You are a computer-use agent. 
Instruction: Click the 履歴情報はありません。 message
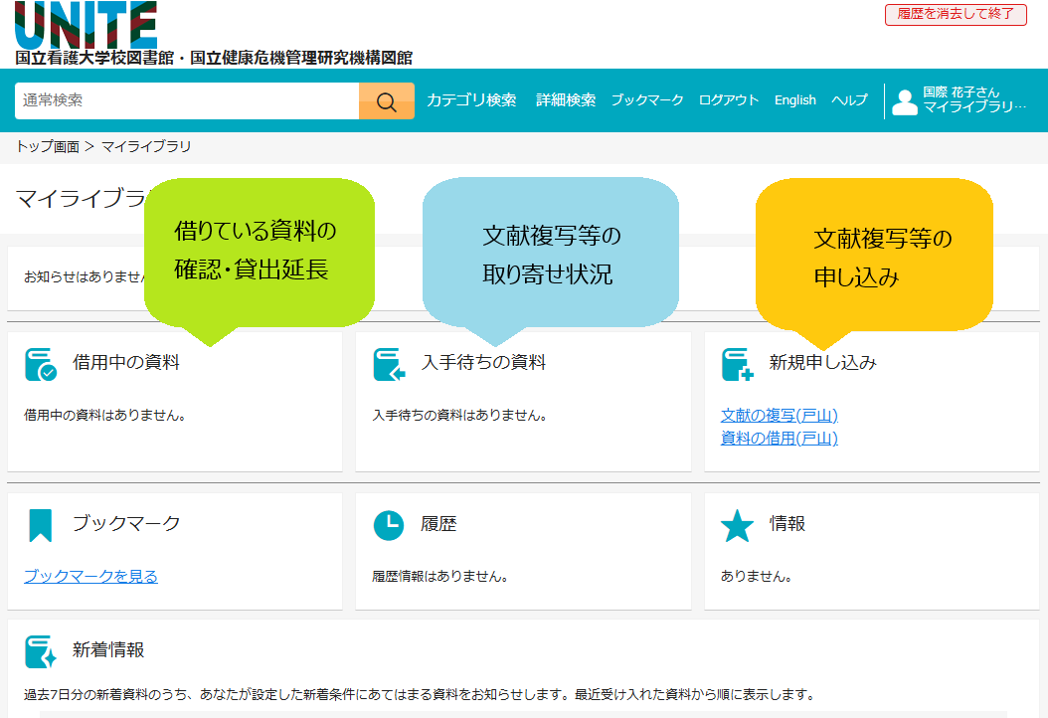point(440,576)
